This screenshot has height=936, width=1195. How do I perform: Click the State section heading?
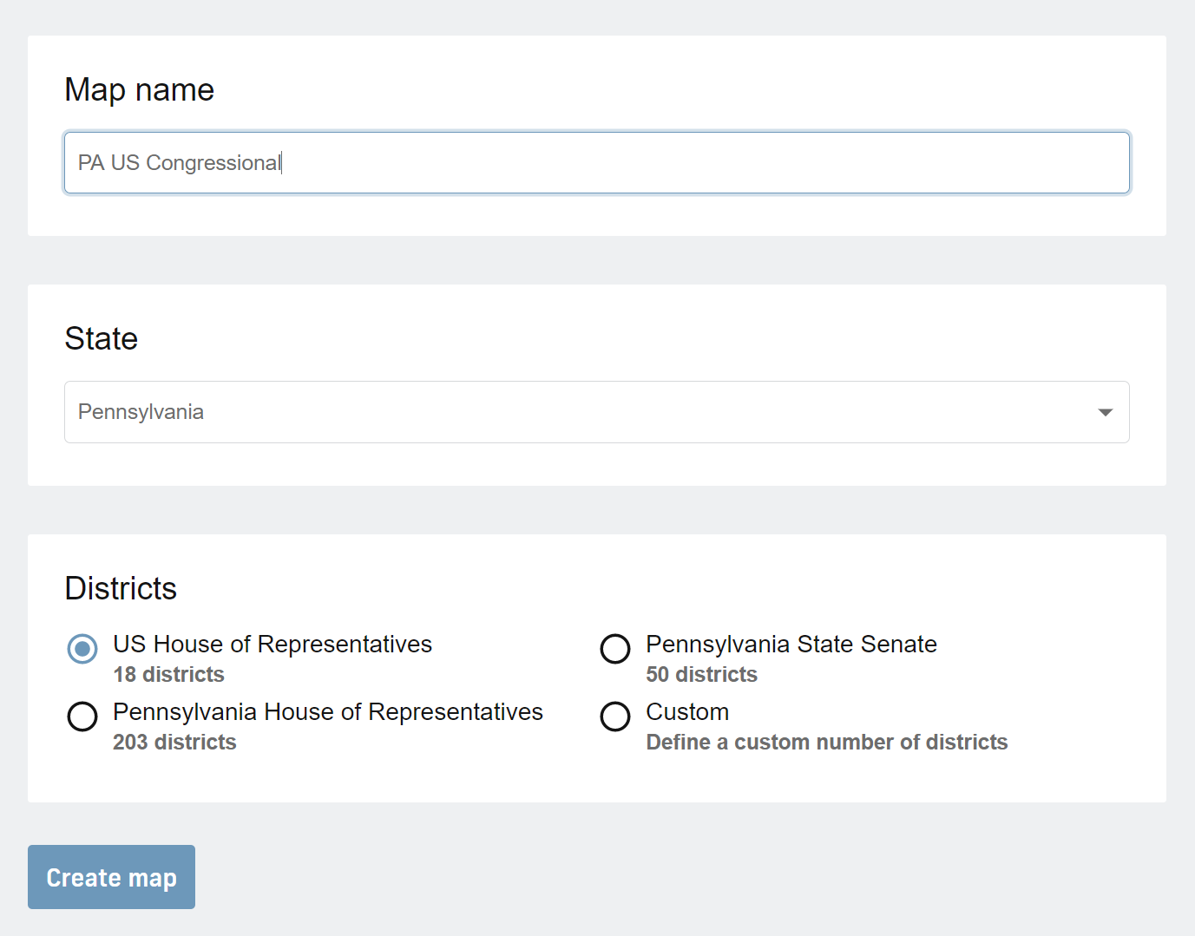(x=102, y=338)
